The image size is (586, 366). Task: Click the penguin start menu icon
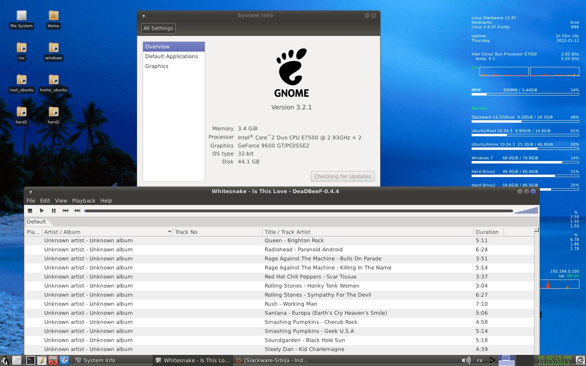5,360
